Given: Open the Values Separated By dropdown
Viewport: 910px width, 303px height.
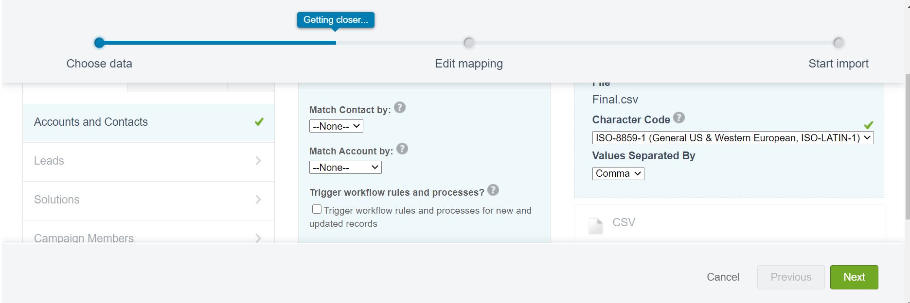Looking at the screenshot, I should coord(618,173).
